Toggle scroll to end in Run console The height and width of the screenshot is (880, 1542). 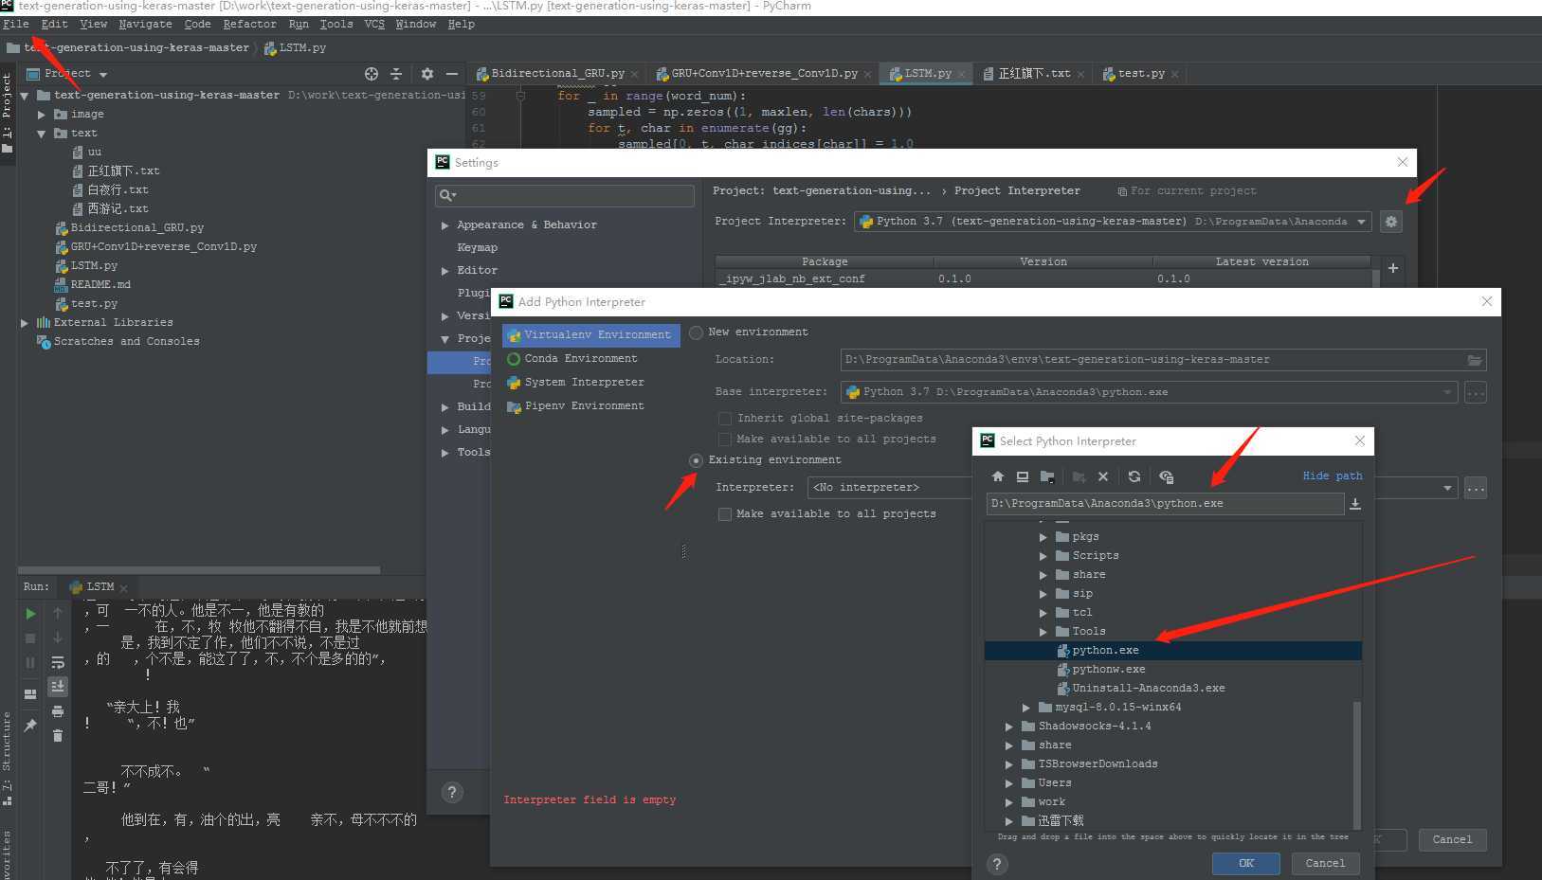coord(58,686)
